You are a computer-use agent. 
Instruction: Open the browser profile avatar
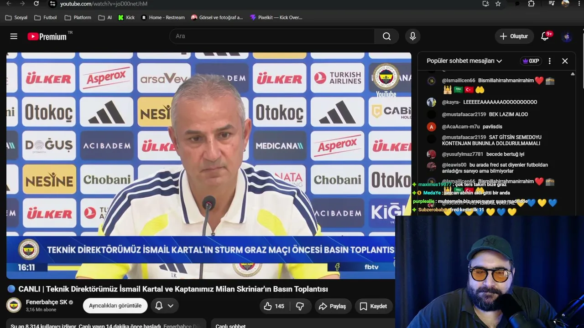pyautogui.click(x=565, y=4)
